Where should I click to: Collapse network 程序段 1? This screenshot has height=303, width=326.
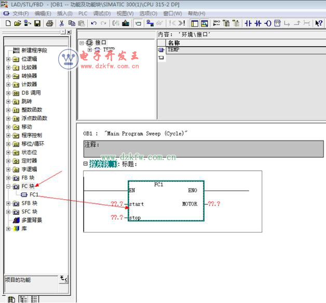click(85, 164)
